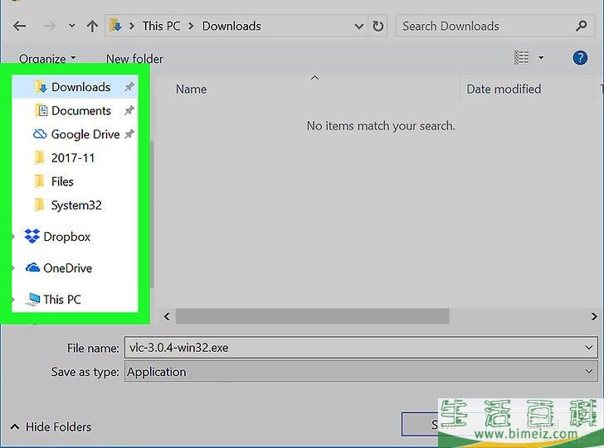This screenshot has height=448, width=604.
Task: Click the search magnifier icon
Action: (x=581, y=26)
